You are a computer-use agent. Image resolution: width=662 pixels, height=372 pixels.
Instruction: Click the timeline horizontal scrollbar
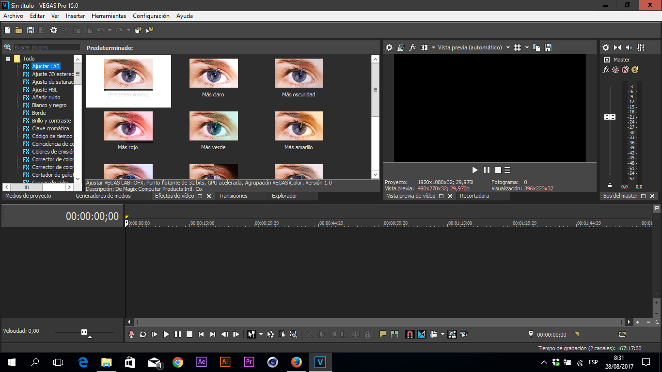click(379, 322)
